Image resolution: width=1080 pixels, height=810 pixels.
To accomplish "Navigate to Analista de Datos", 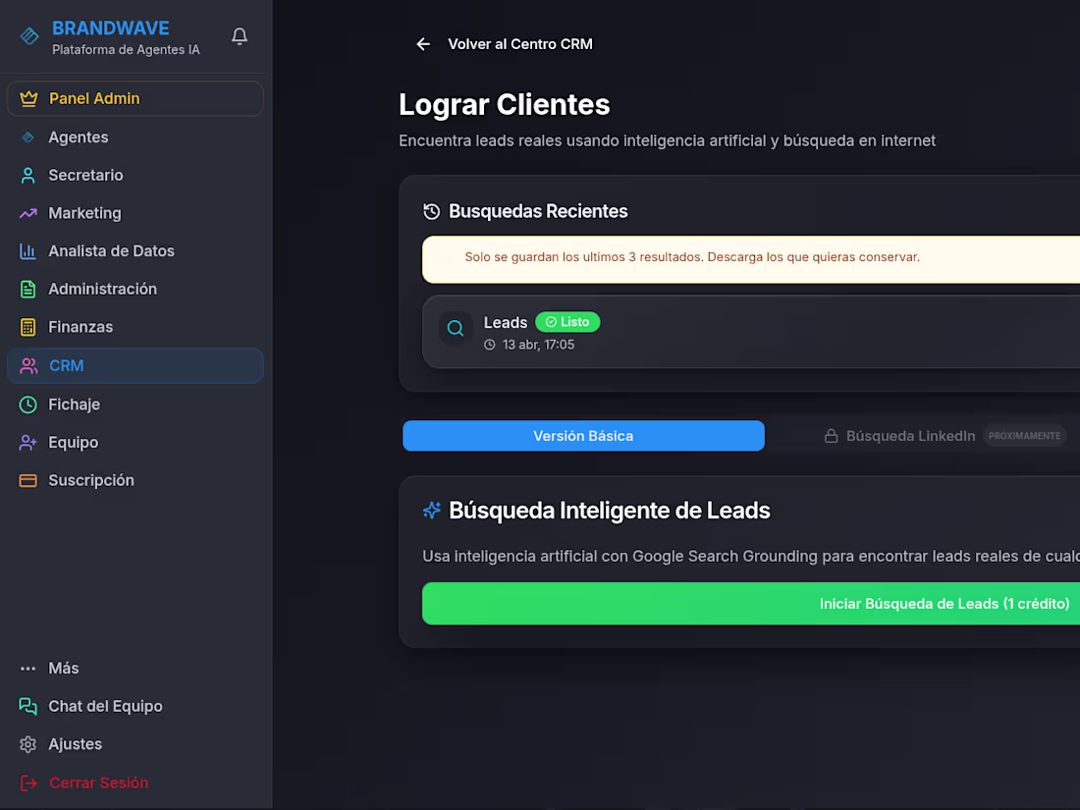I will tap(135, 251).
